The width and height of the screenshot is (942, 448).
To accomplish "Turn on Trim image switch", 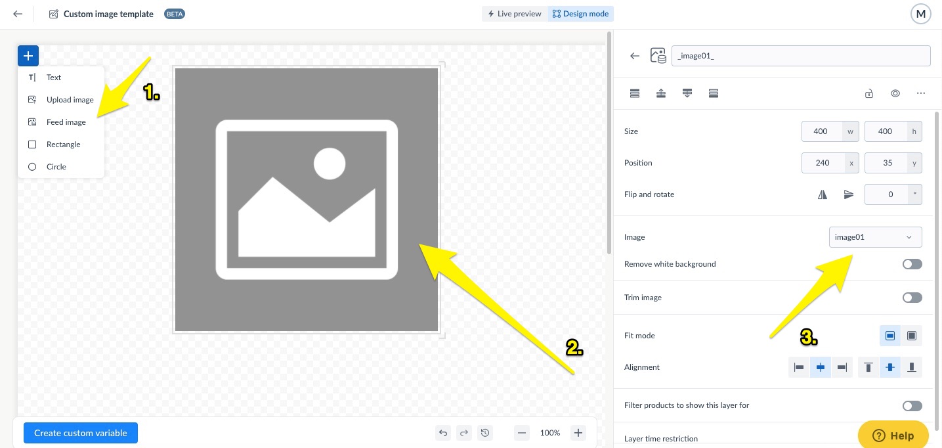I will 912,298.
